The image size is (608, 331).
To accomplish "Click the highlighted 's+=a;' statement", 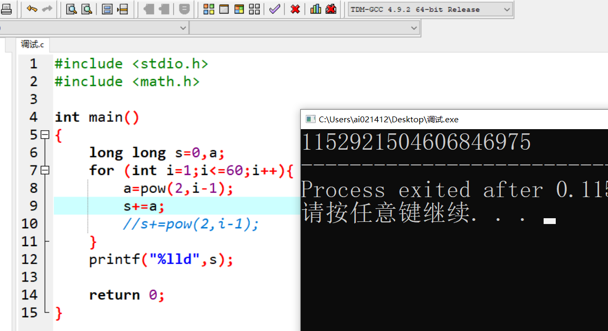I will click(x=144, y=206).
